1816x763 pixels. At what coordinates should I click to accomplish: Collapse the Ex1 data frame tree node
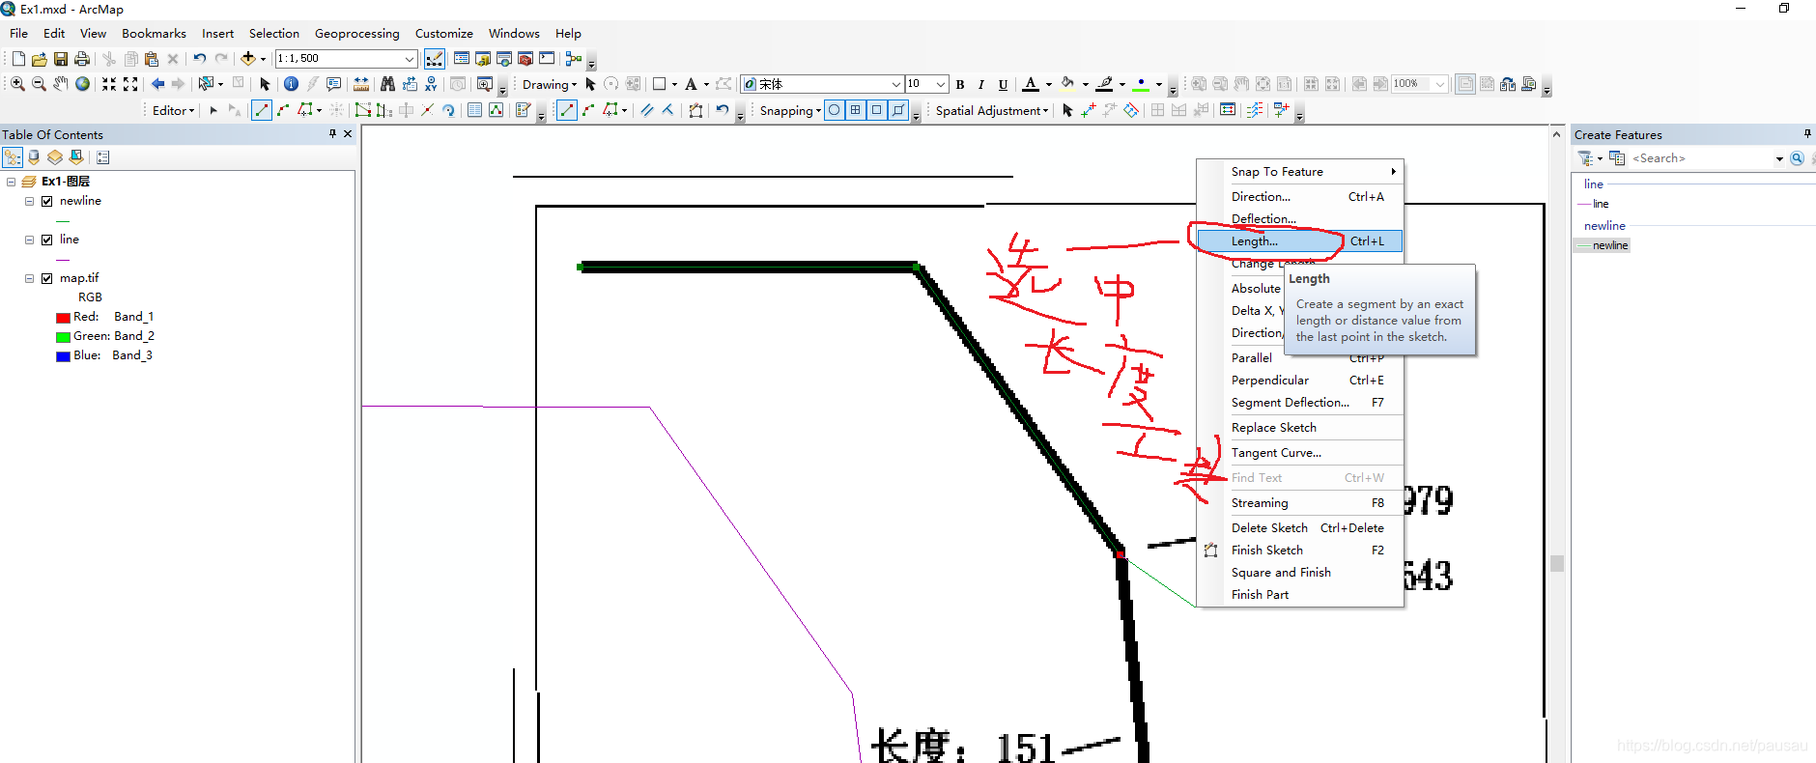pos(11,182)
